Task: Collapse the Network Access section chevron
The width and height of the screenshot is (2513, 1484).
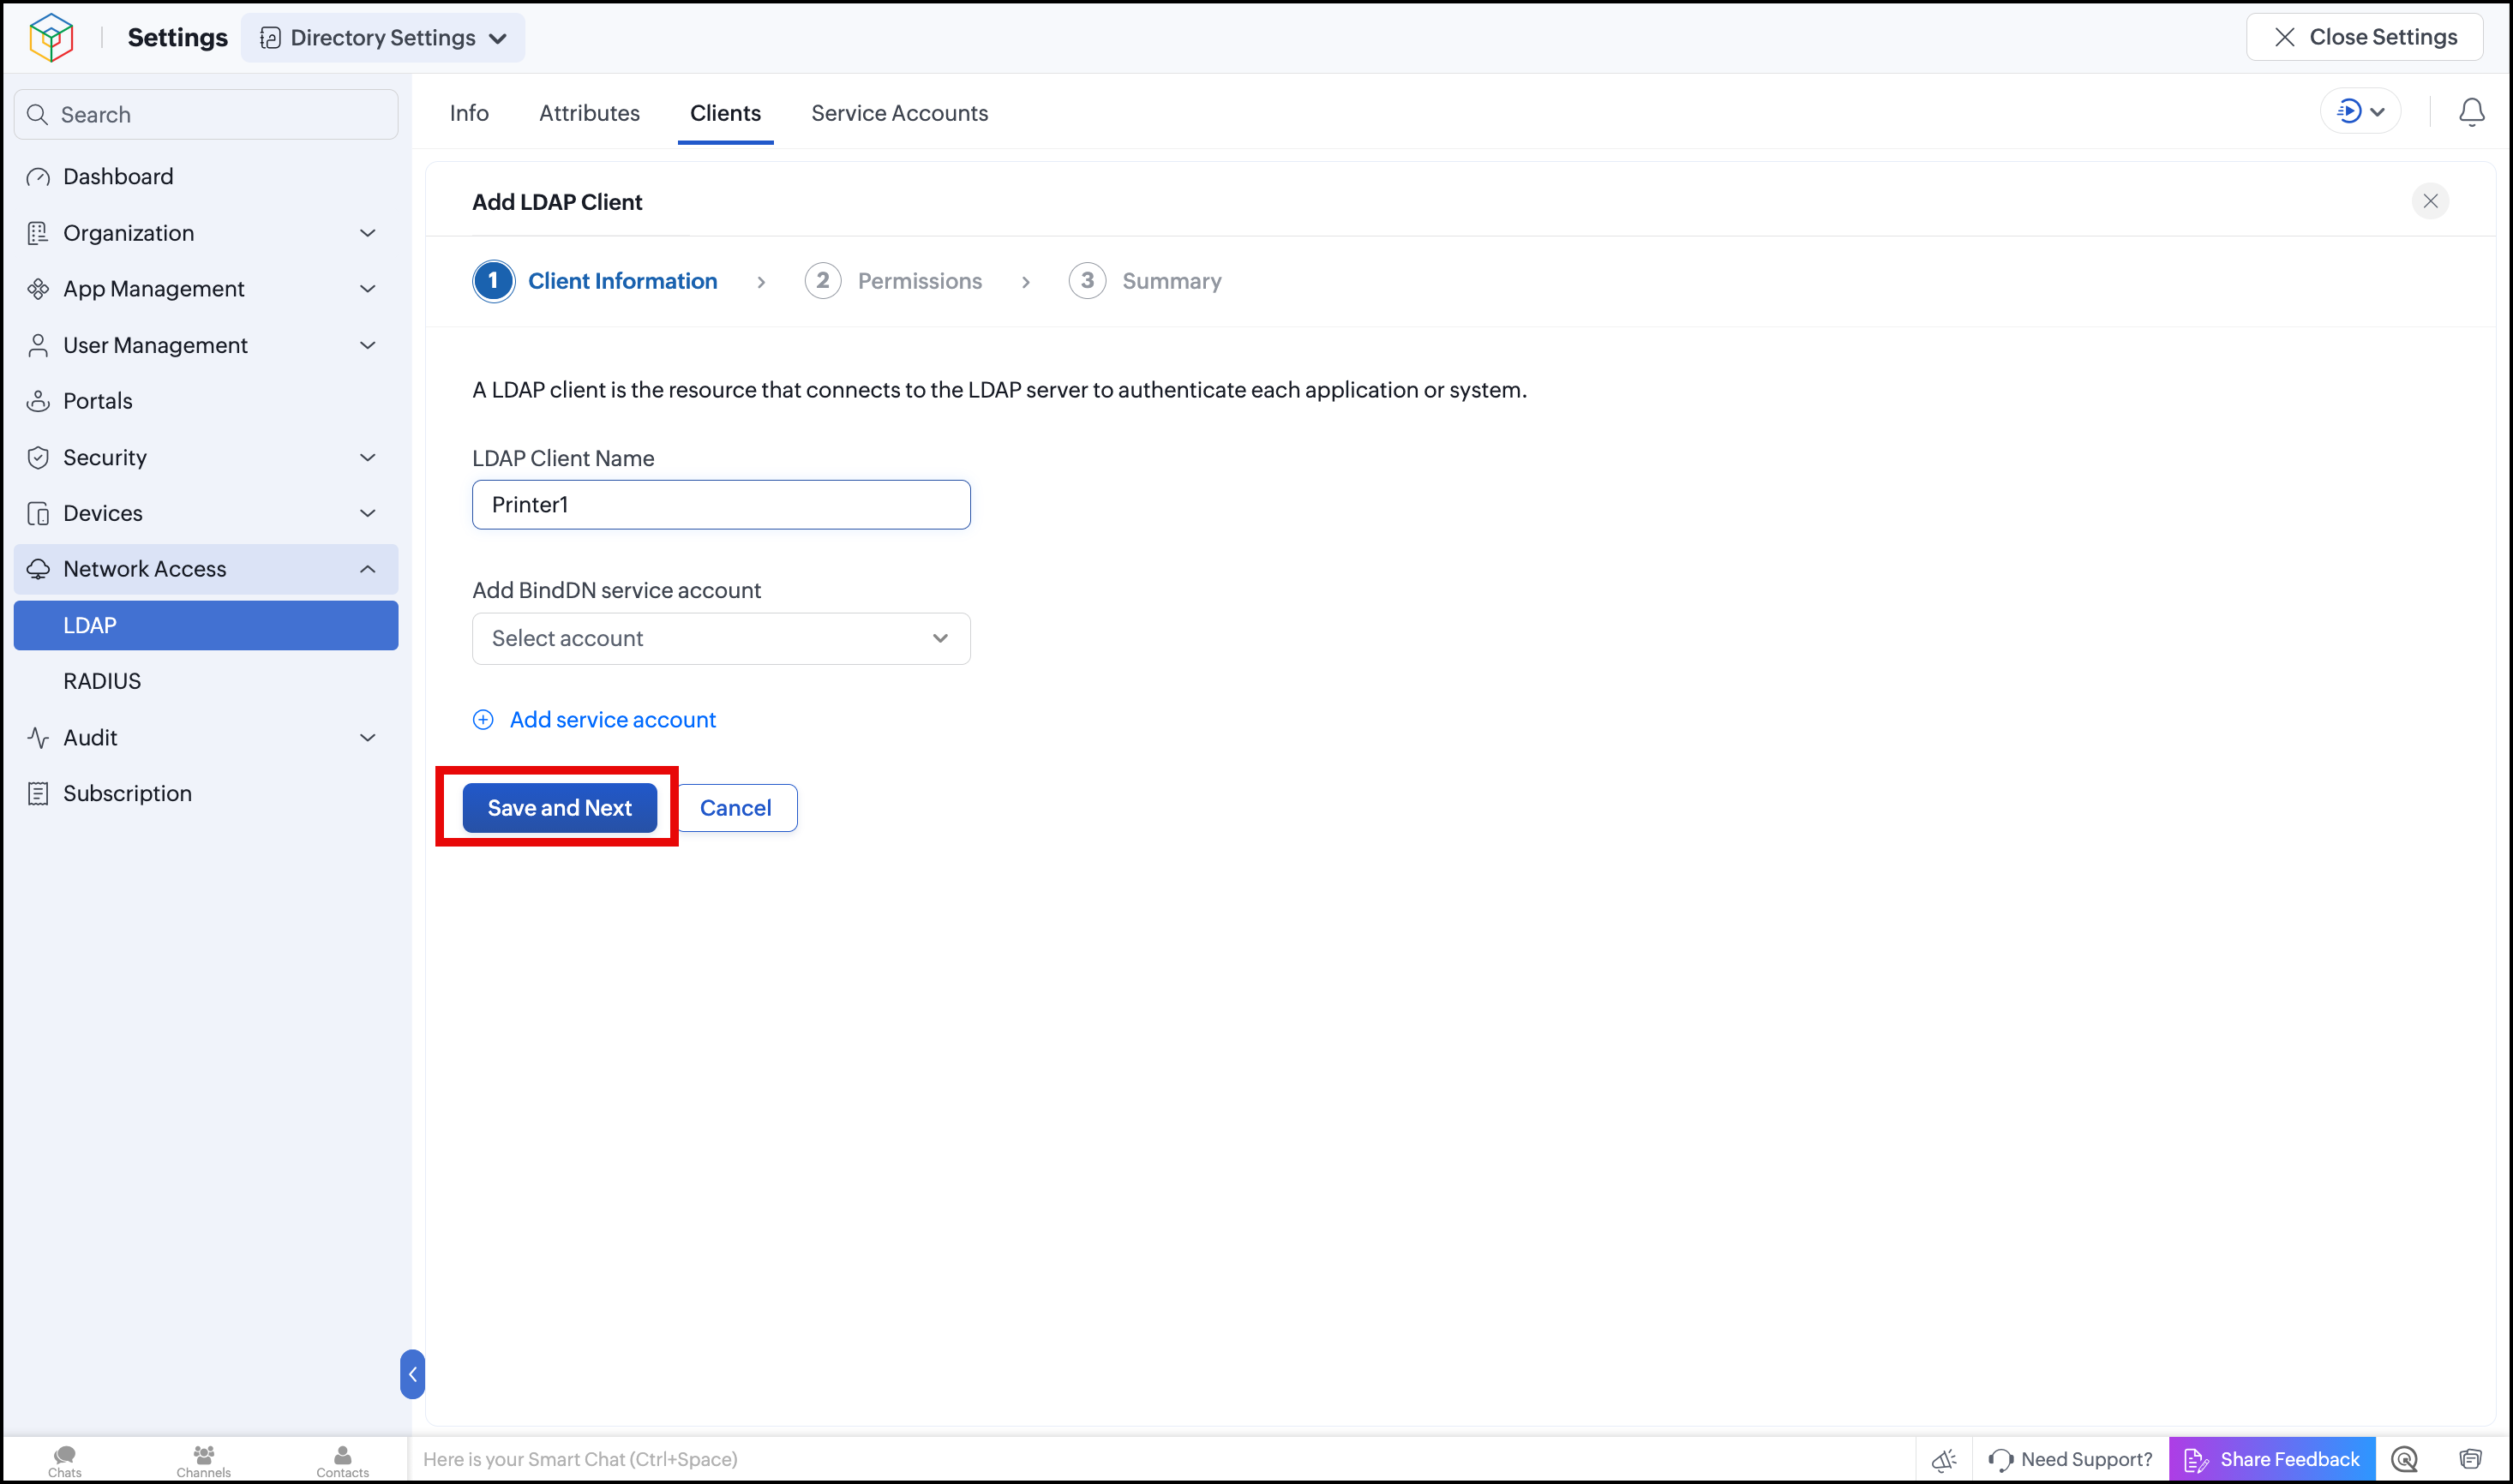Action: (368, 569)
